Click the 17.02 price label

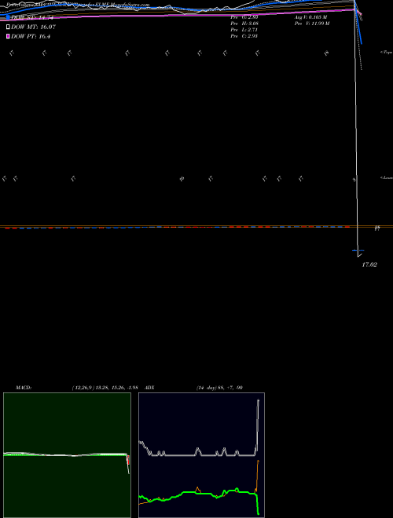[x=369, y=264]
